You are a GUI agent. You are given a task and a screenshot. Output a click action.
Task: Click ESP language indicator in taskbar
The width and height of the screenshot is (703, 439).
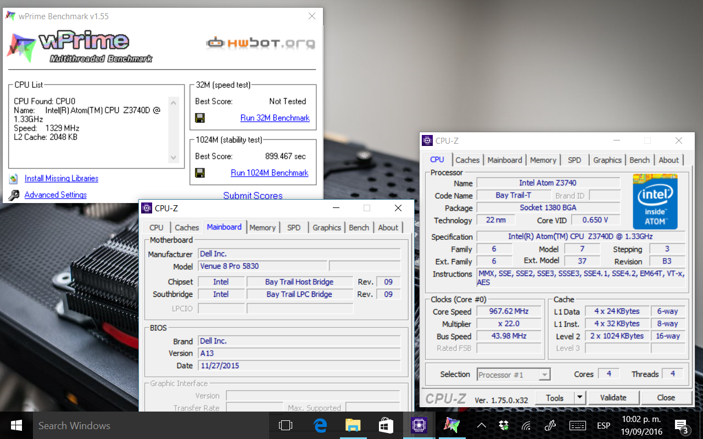pos(604,425)
